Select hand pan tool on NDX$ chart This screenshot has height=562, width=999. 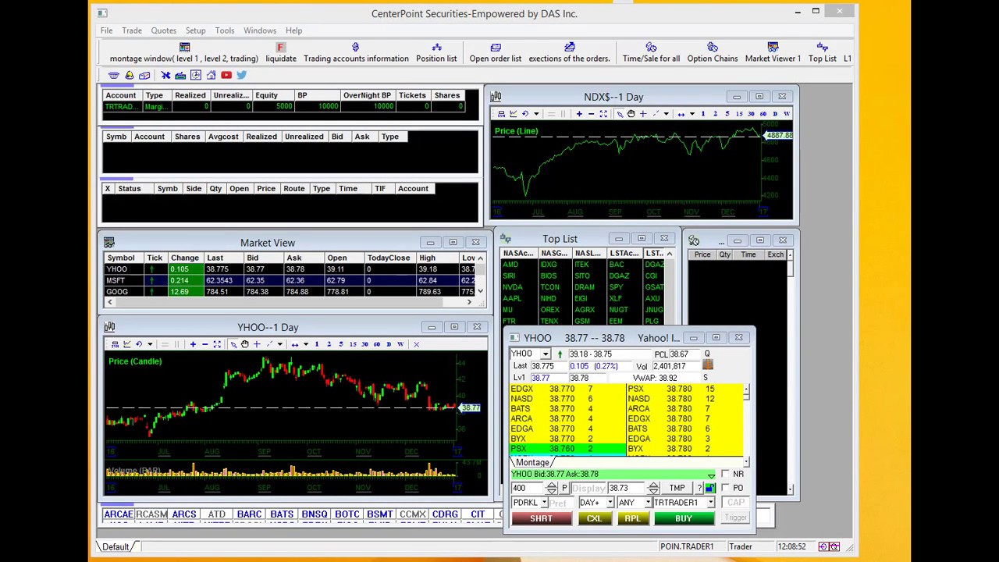coord(631,114)
